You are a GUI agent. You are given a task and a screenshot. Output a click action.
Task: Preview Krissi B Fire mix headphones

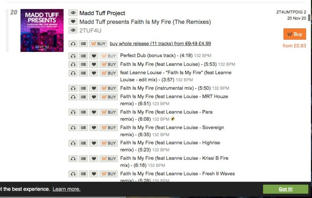tap(73, 159)
